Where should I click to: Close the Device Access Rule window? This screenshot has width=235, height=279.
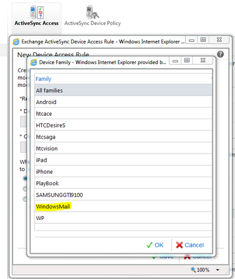pos(219,40)
